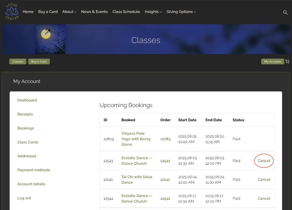Click the My Account button
Screen dimensions: 292x210
click(x=272, y=62)
